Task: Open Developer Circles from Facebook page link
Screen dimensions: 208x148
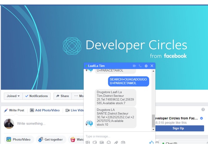Action: click(177, 118)
